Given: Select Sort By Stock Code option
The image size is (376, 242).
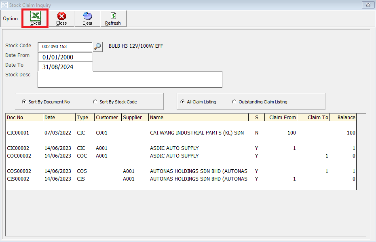Looking at the screenshot, I should click(115, 102).
